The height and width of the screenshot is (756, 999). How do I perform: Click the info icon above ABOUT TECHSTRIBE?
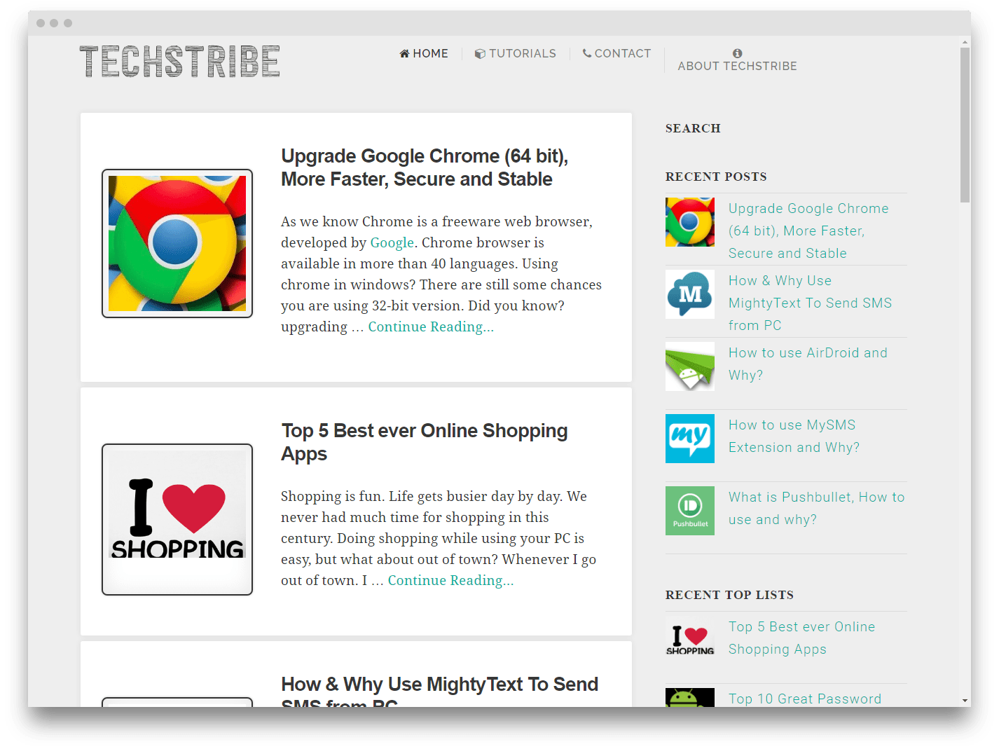coord(738,53)
